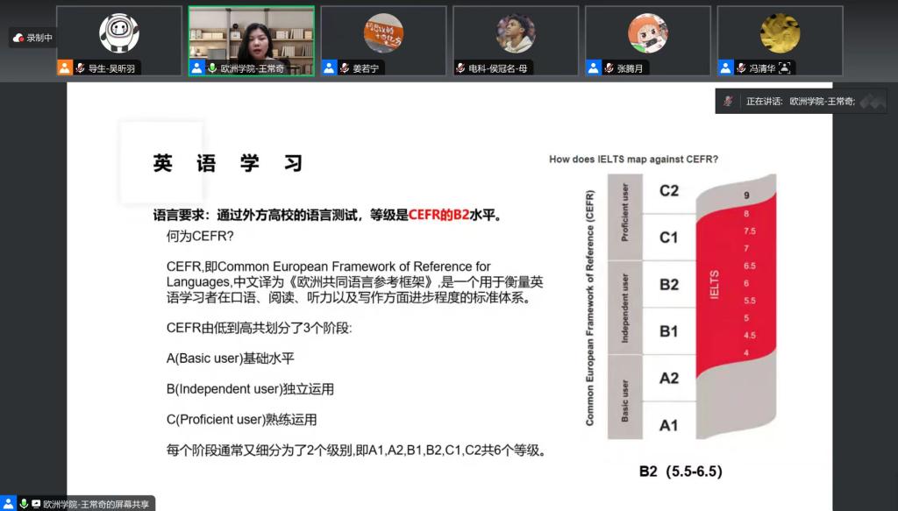Image resolution: width=898 pixels, height=511 pixels.
Task: Click green mic icon in bottom-left sharing bar
Action: [x=24, y=504]
